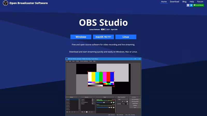Remove scene transition with minus
This screenshot has height=116, width=207.
[x=125, y=102]
